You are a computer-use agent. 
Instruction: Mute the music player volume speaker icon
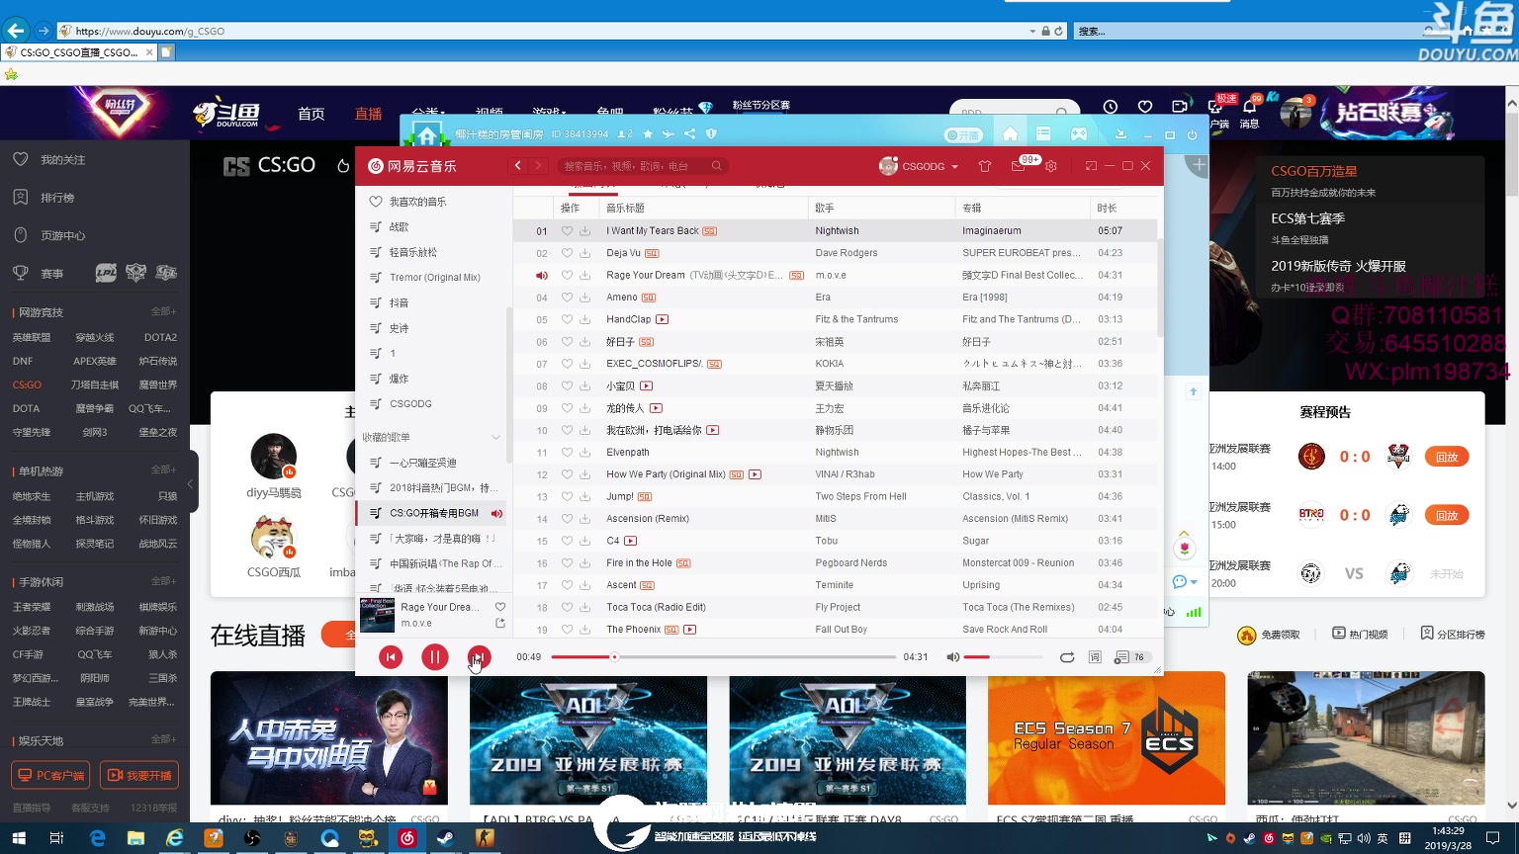click(952, 657)
